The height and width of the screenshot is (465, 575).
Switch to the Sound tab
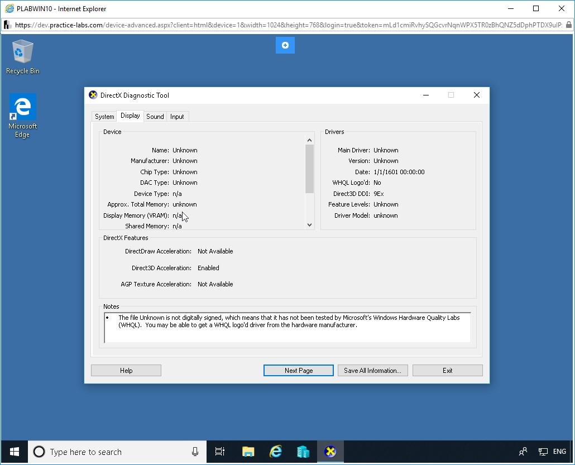coord(155,116)
